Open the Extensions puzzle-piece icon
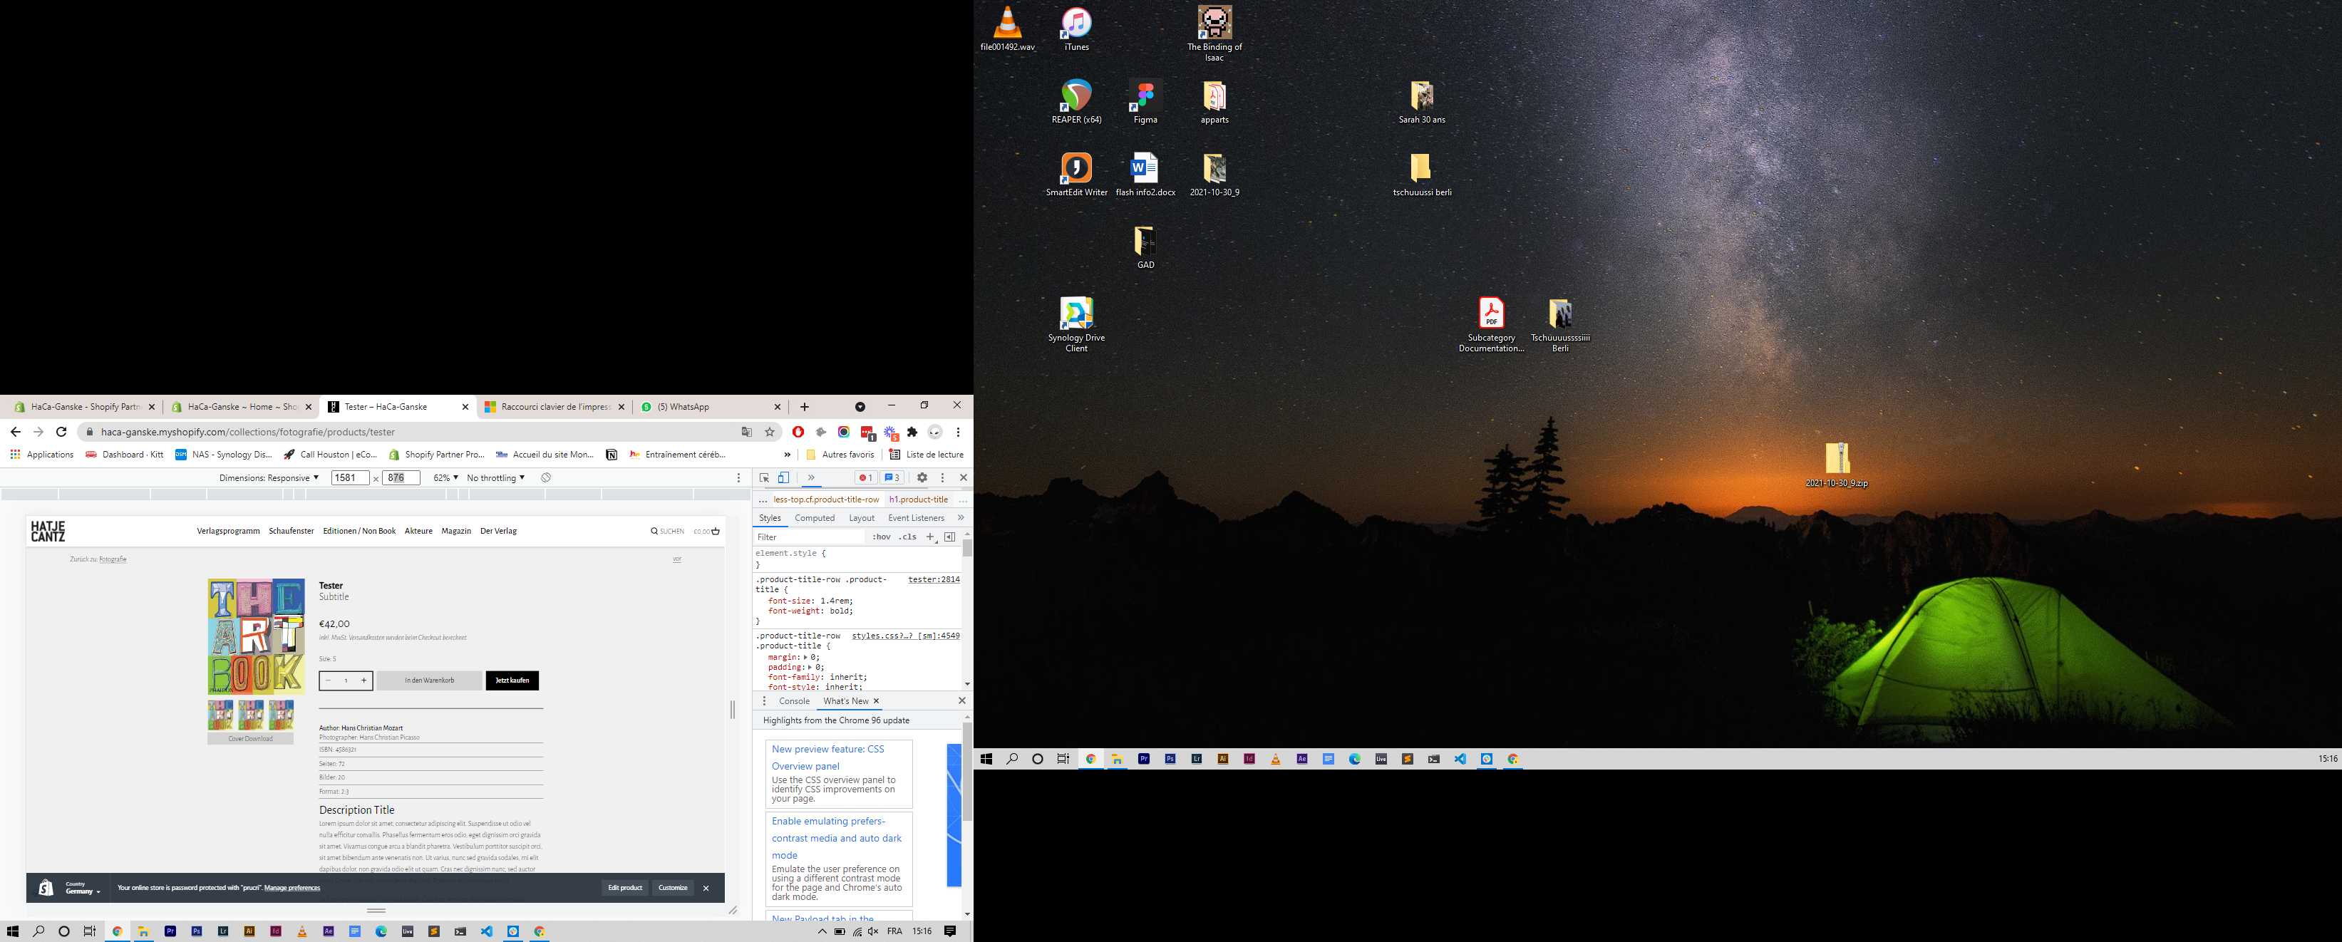The width and height of the screenshot is (2342, 942). 912,432
